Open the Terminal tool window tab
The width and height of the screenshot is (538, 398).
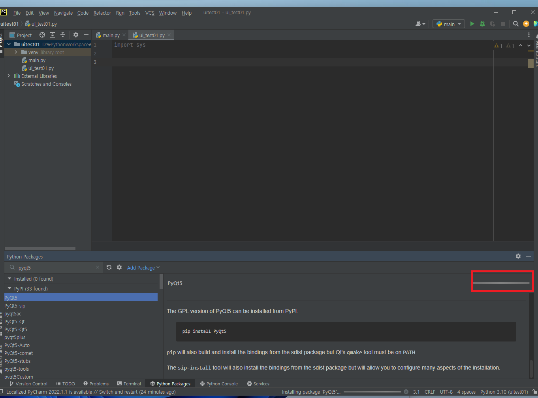click(129, 383)
